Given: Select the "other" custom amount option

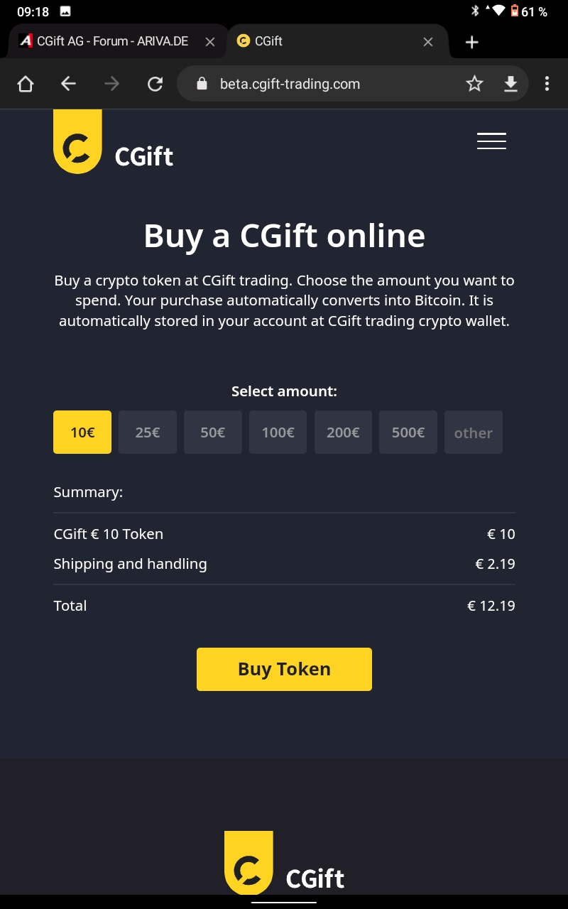Looking at the screenshot, I should click(474, 432).
